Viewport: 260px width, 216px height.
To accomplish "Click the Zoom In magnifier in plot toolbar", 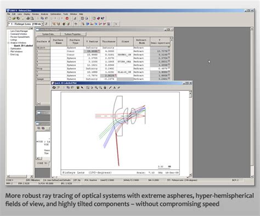I will (x=96, y=87).
